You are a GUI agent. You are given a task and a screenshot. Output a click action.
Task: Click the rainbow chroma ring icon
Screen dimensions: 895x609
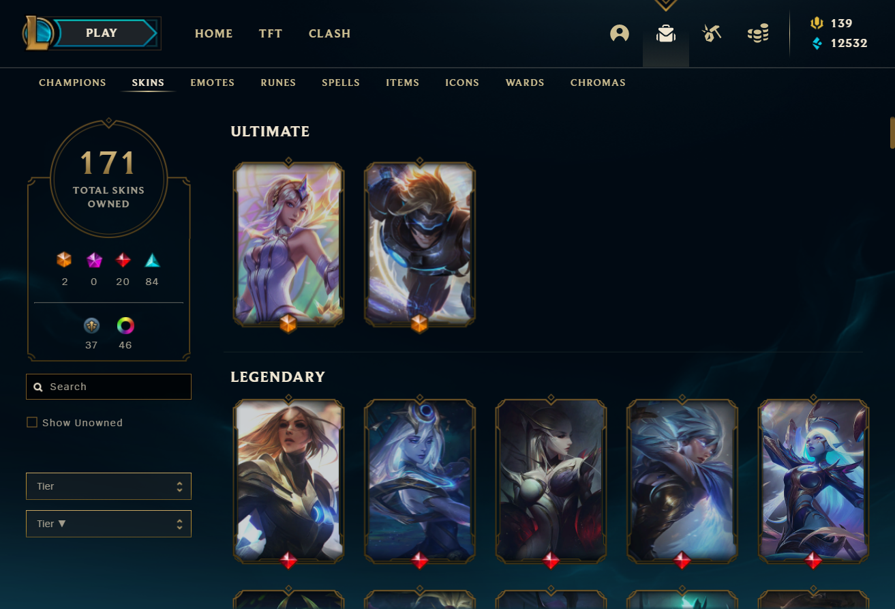coord(125,326)
